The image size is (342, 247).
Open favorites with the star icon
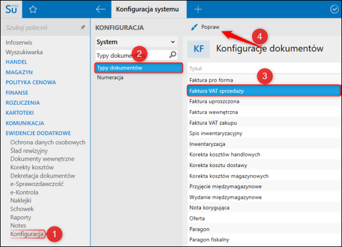coord(33,9)
